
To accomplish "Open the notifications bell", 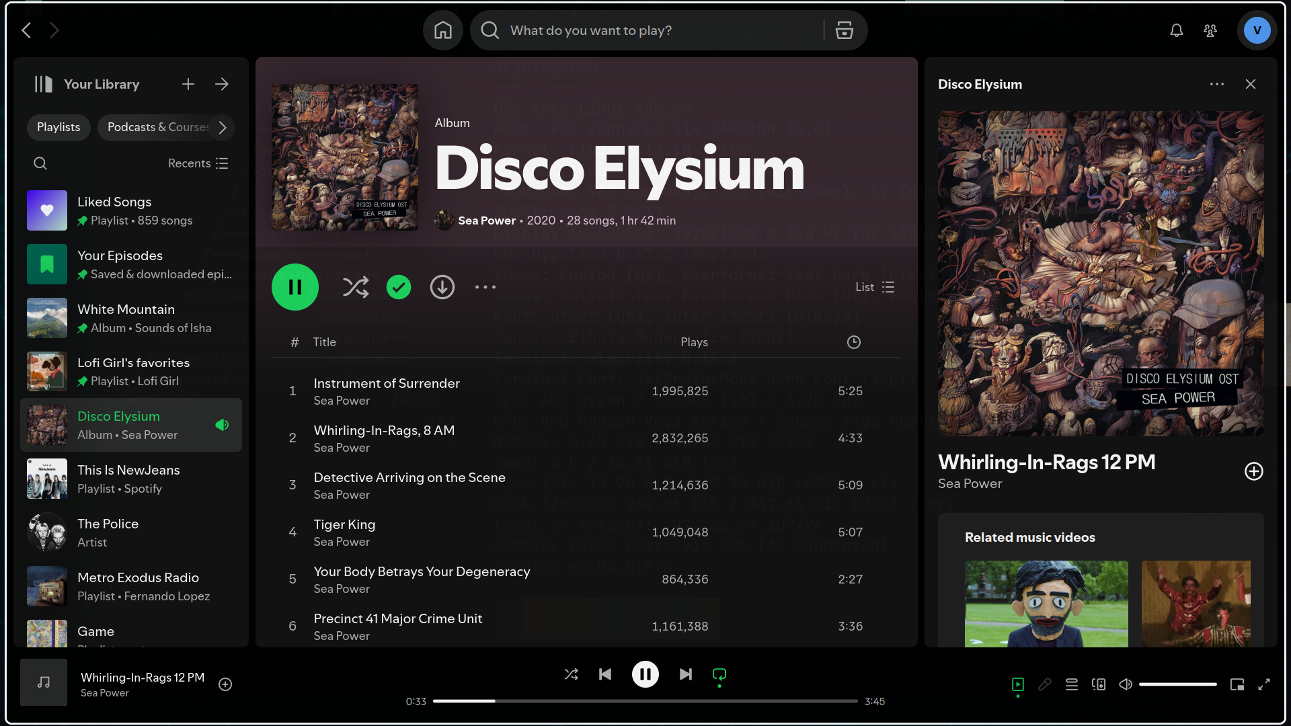I will (1176, 30).
